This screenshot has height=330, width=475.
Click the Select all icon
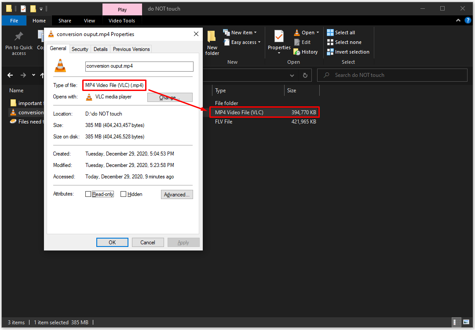tap(330, 33)
